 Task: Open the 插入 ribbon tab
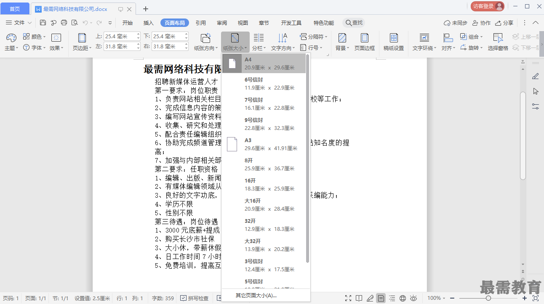(148, 23)
